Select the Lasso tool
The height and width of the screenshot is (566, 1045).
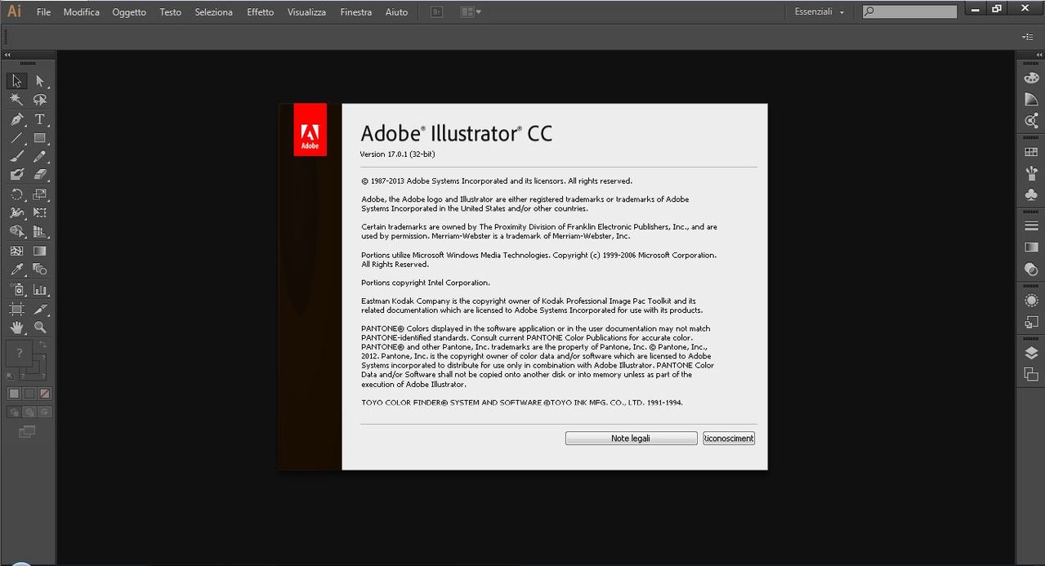[39, 100]
